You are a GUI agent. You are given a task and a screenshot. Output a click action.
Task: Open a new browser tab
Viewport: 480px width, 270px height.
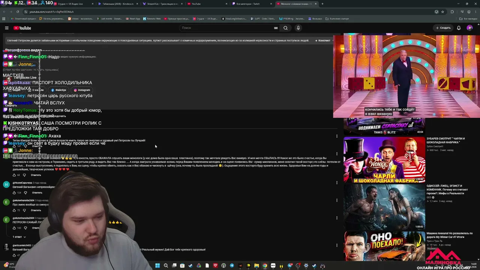[x=322, y=4]
